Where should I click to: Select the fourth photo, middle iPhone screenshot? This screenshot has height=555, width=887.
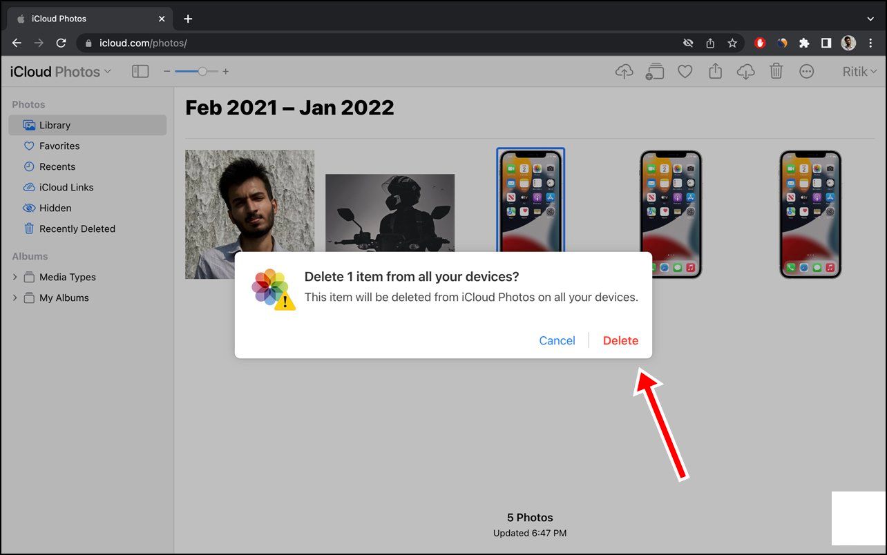coord(671,214)
